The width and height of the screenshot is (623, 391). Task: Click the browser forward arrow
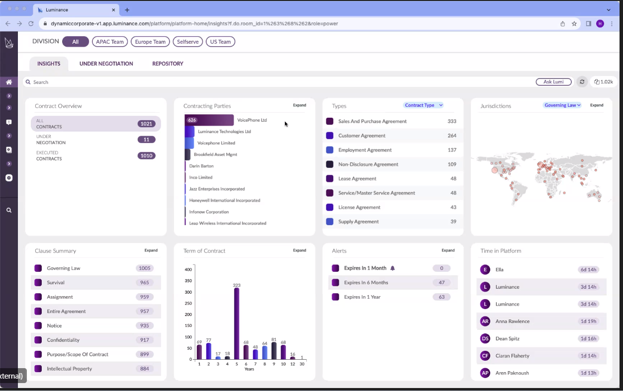19,23
